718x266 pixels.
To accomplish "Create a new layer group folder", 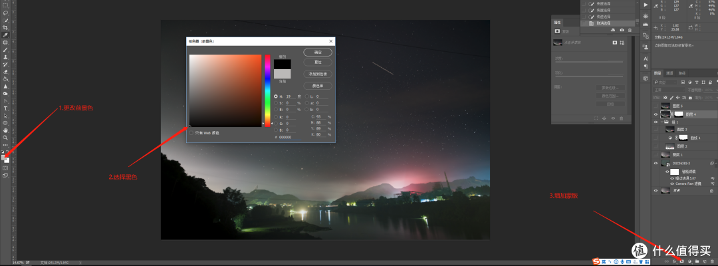I will point(697,261).
